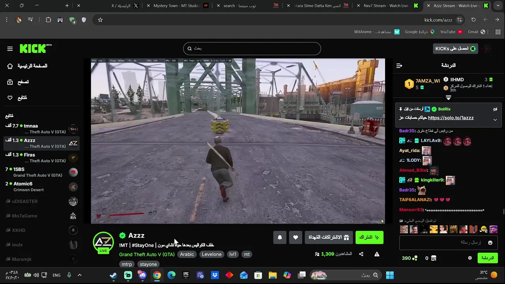Open 1SBS channel in sidebar
The width and height of the screenshot is (505, 284).
[41, 172]
